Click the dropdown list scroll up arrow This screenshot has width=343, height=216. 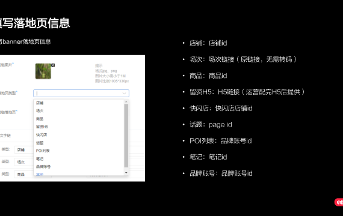[126, 102]
